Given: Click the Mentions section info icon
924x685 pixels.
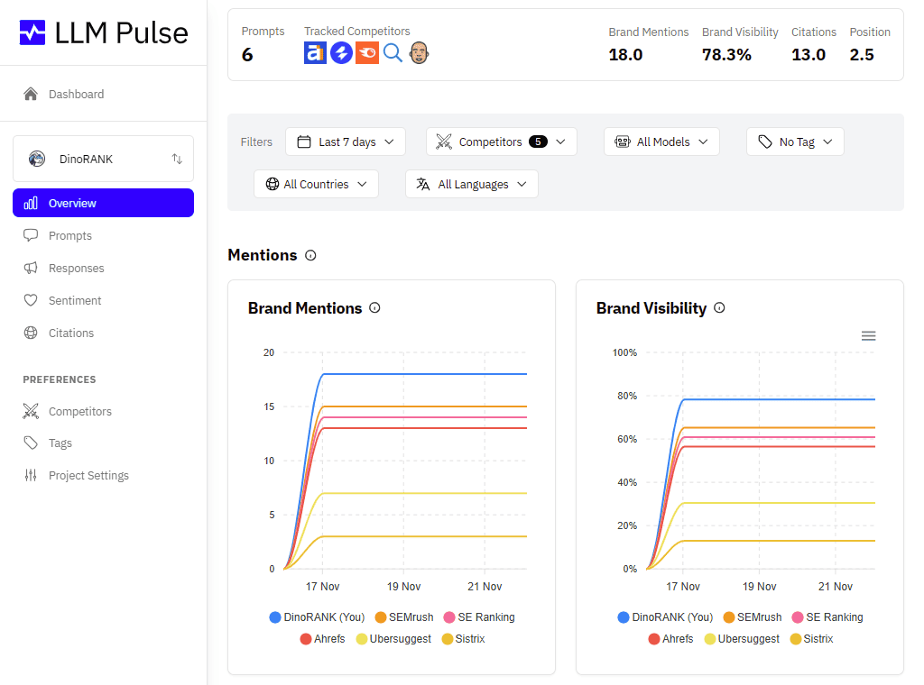Looking at the screenshot, I should (x=310, y=255).
